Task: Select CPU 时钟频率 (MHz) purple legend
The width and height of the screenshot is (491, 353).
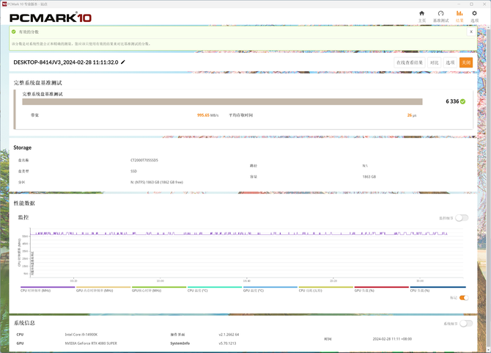Action: 48,289
